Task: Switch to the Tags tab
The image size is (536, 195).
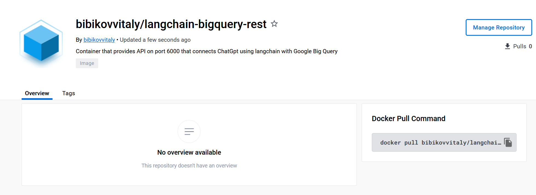Action: [68, 93]
